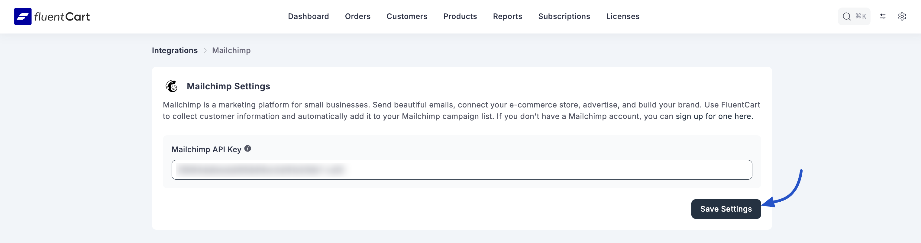
Task: Click the fluentCart logo icon
Action: click(x=23, y=16)
